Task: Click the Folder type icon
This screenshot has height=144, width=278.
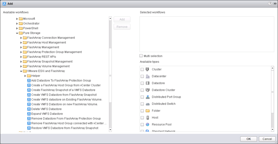Action: click(x=147, y=111)
